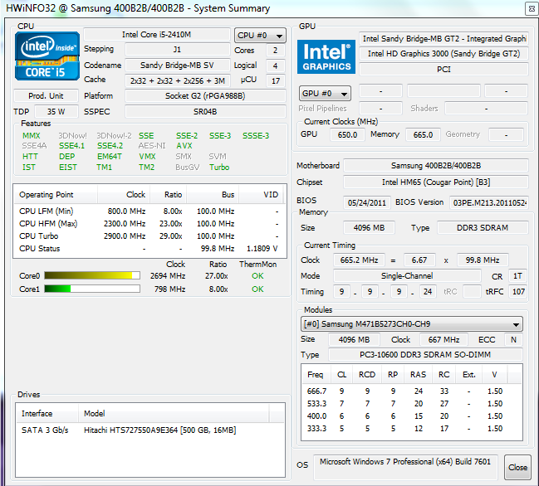The height and width of the screenshot is (486, 539).
Task: Click the Intel Graphics logo
Action: [x=326, y=56]
